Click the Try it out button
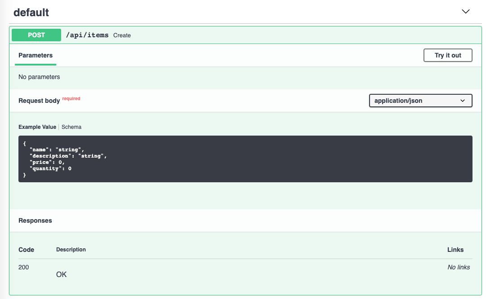Screen dimensions: 486x299 [447, 55]
